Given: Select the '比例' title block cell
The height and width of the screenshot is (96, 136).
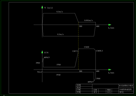Looking at the screenshot, I should (95, 90).
